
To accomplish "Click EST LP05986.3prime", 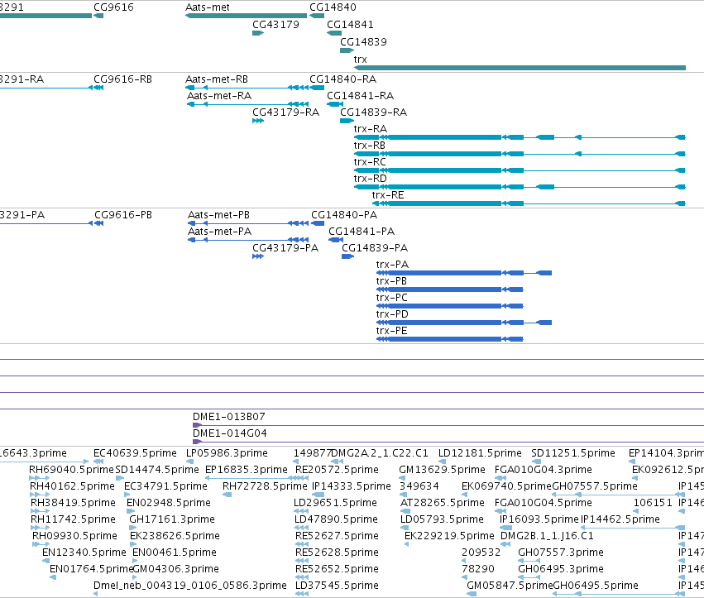I will point(227,453).
